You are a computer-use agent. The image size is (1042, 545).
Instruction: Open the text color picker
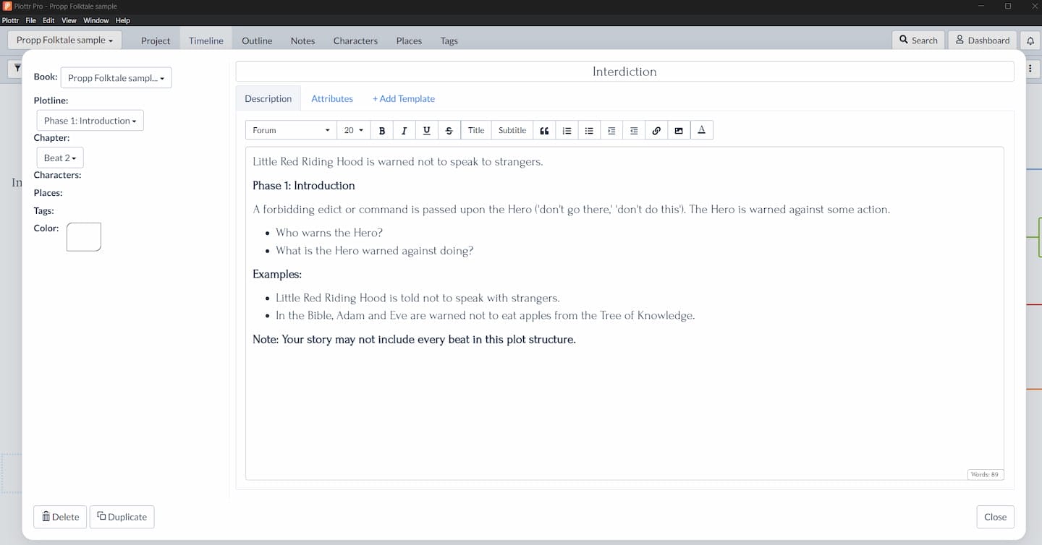701,131
